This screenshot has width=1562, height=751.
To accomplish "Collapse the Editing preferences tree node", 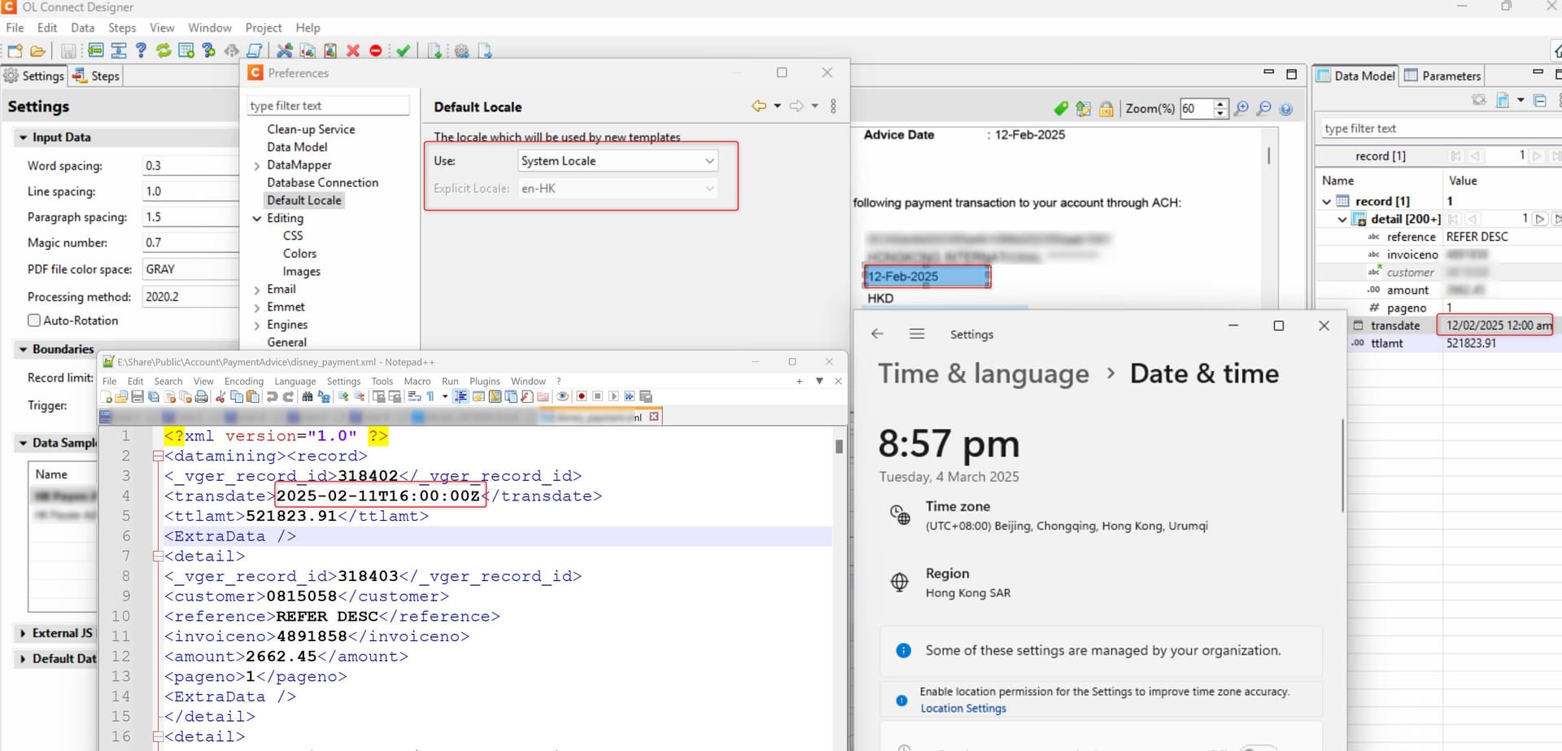I will (257, 219).
